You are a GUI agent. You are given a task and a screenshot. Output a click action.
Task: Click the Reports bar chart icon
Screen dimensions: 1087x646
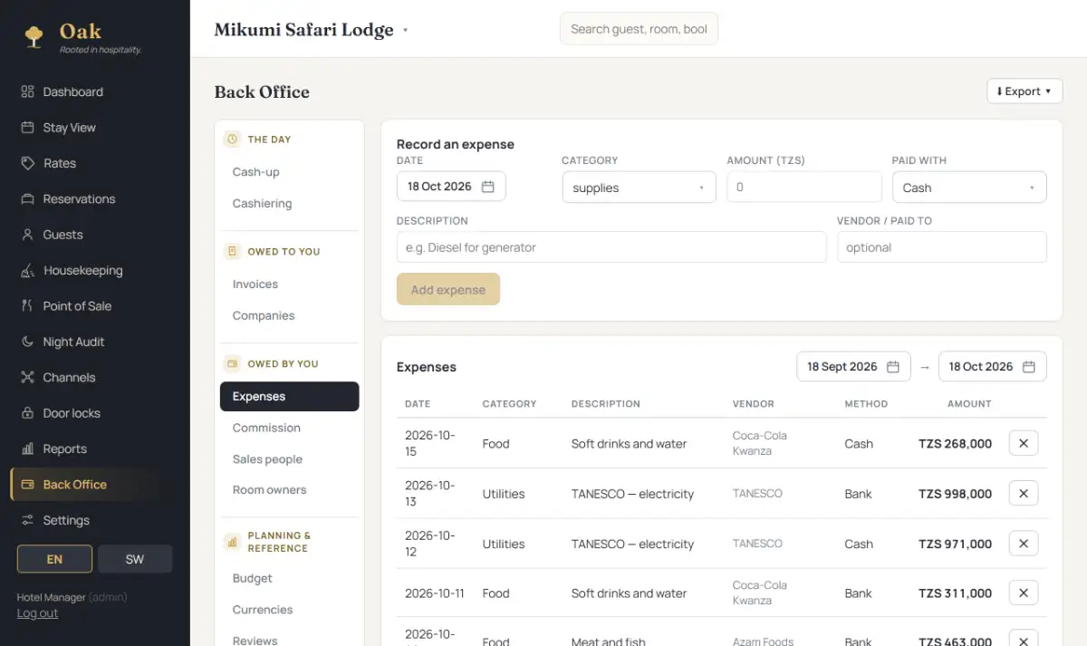tap(27, 448)
